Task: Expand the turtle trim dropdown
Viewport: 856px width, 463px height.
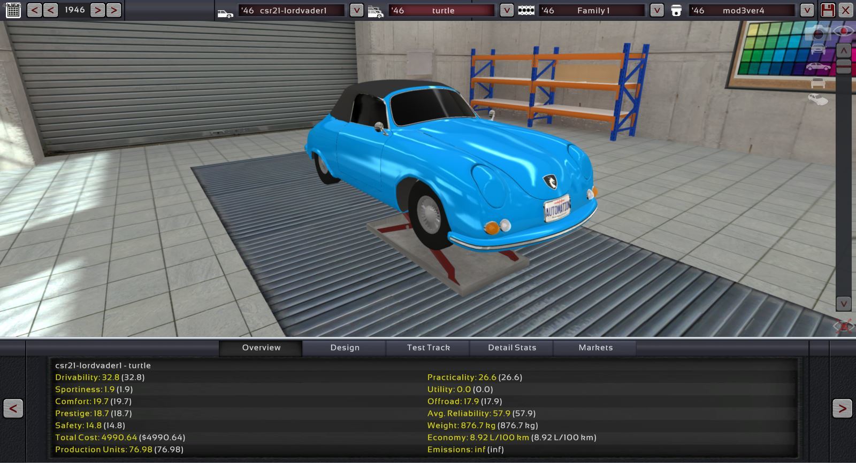Action: click(x=506, y=10)
